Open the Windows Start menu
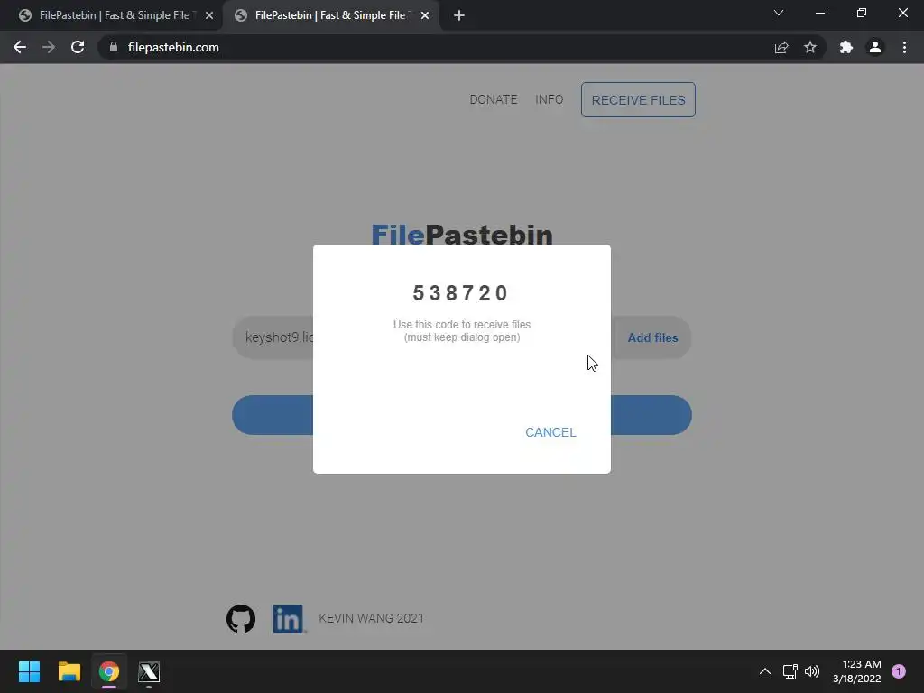Screen dimensions: 924x693 click(29, 671)
